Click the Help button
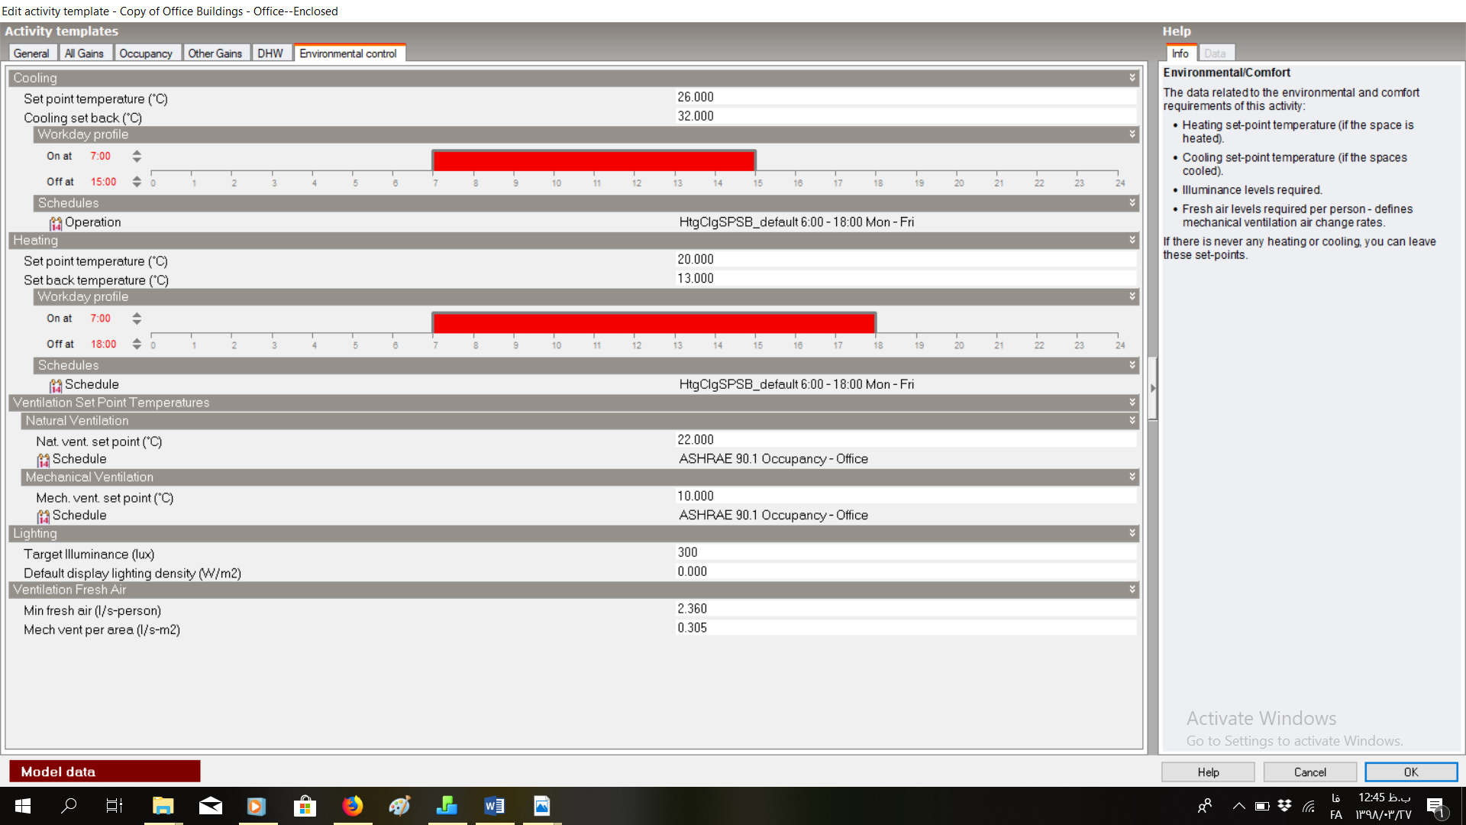 [1208, 772]
